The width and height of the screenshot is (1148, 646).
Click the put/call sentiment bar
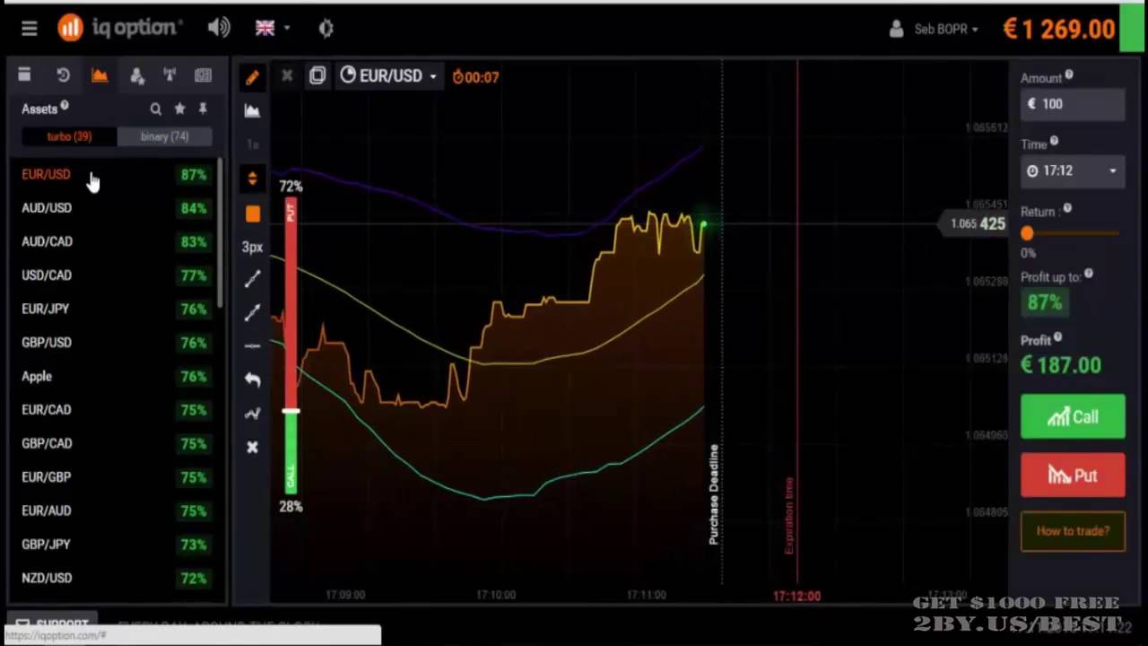coord(291,346)
